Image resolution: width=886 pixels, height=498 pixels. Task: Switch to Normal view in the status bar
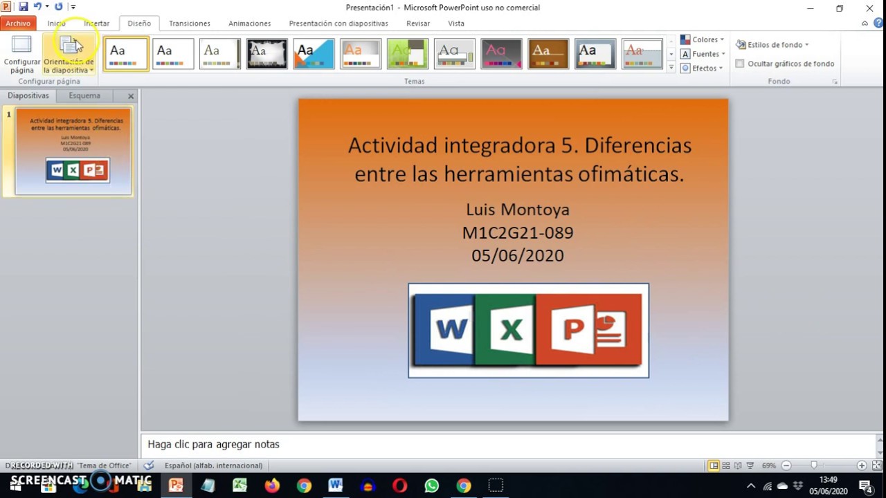click(x=714, y=465)
